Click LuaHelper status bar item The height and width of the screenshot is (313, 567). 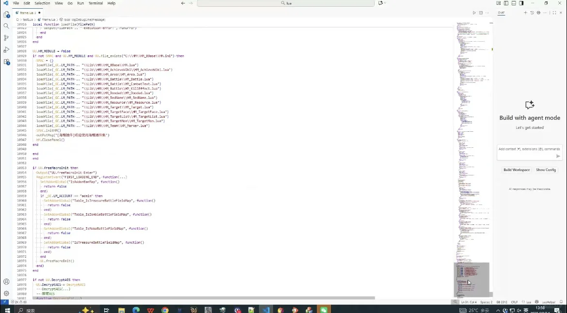tap(548, 302)
